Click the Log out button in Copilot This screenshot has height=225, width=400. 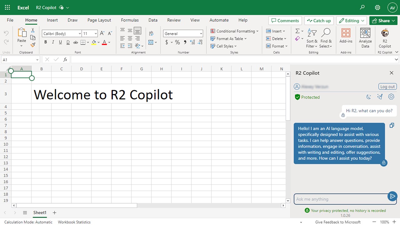[387, 87]
